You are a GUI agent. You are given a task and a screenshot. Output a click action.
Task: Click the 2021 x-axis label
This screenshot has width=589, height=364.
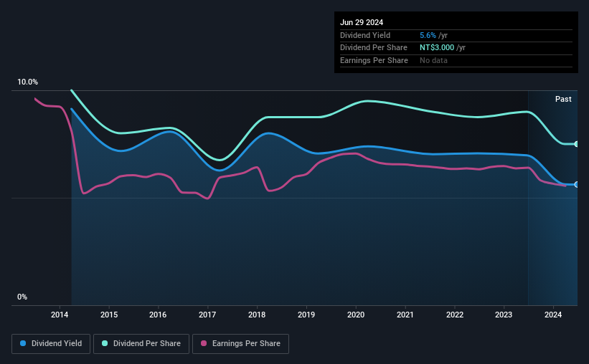coord(405,315)
